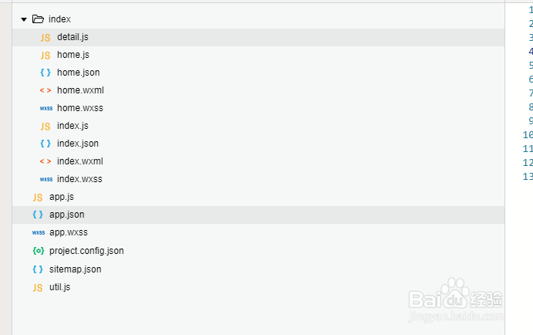Select app.json in the file tree
Screen dimensions: 533x335
point(66,215)
